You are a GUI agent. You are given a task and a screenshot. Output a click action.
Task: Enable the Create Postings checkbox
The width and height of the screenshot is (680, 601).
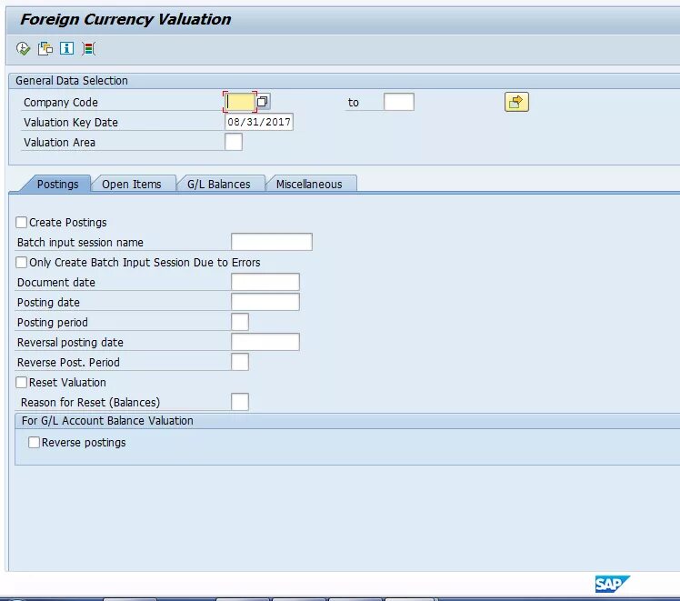[21, 223]
